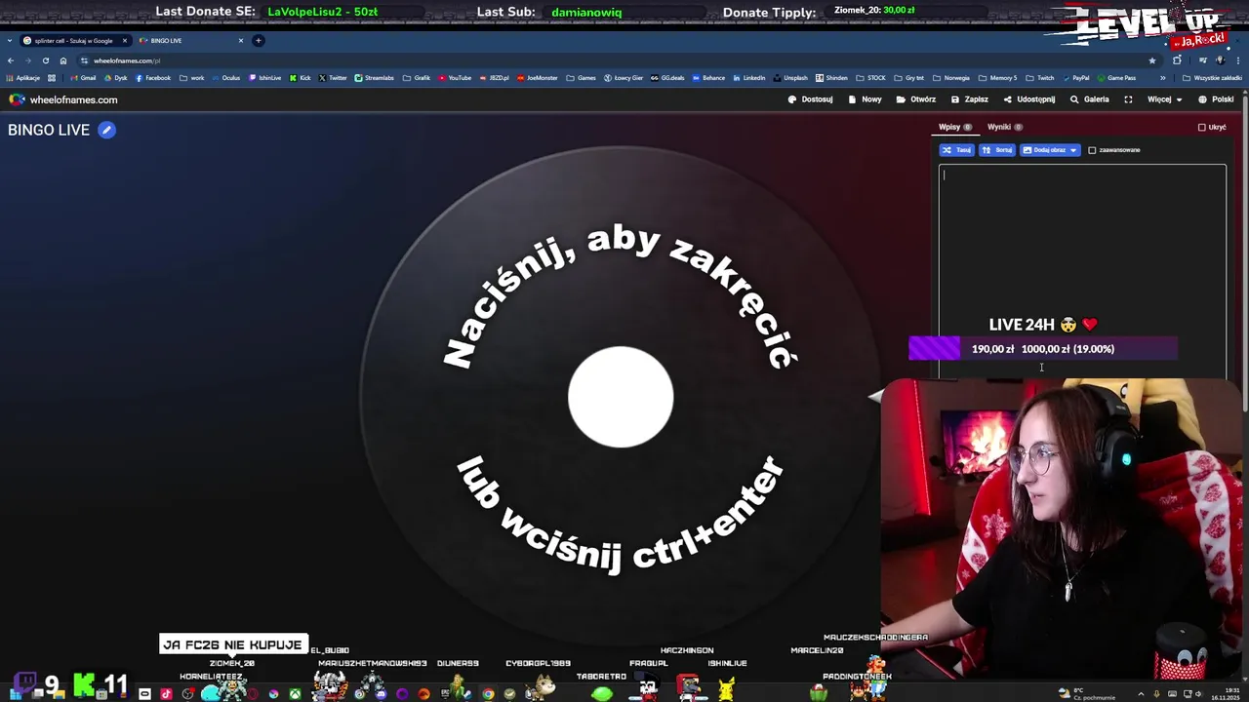Sort entries with Sortuj button
The width and height of the screenshot is (1249, 702).
point(997,150)
